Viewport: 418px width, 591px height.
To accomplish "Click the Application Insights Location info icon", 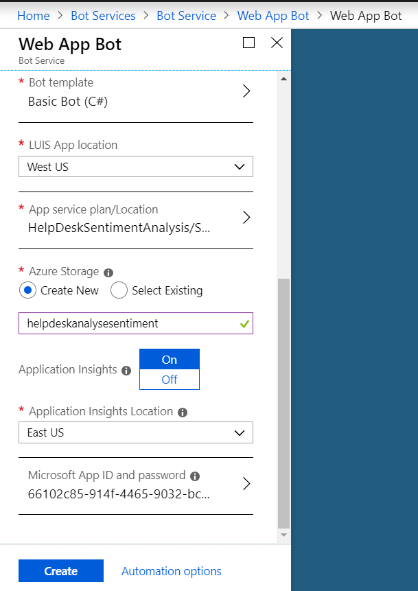I will point(182,413).
